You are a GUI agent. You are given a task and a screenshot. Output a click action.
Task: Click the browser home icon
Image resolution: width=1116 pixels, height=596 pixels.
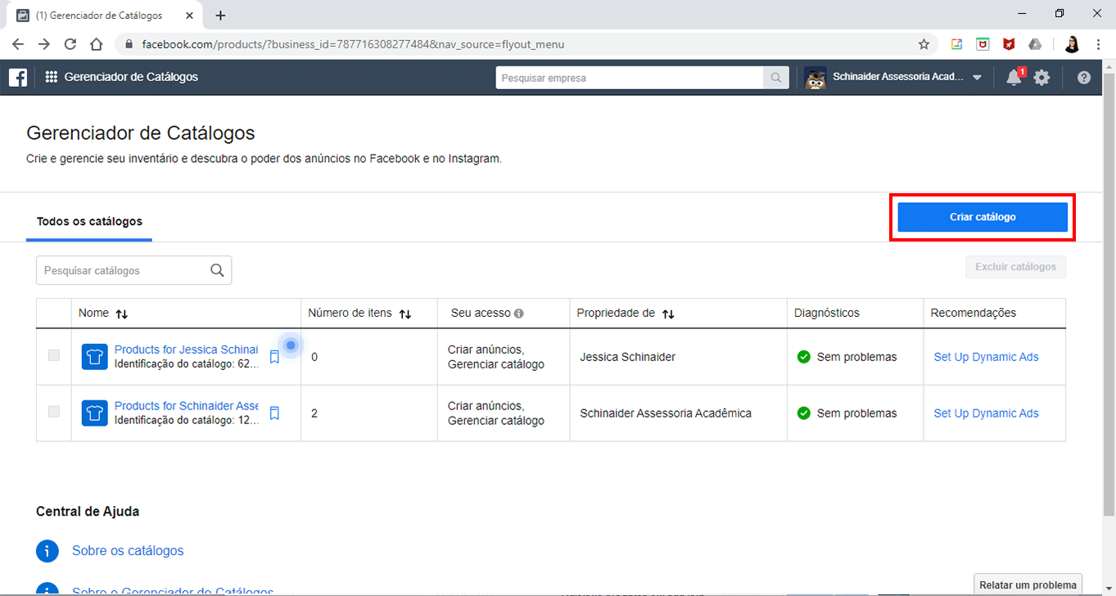point(97,44)
